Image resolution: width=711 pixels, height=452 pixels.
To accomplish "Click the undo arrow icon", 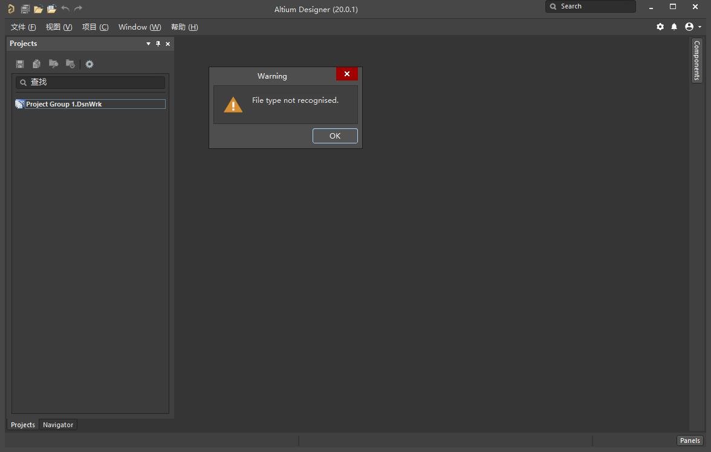I will tap(65, 8).
